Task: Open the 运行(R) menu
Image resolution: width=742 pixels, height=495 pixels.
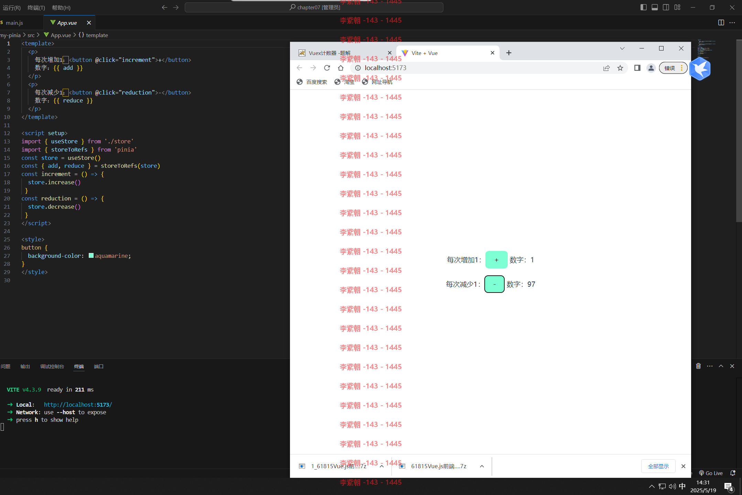Action: pos(12,8)
